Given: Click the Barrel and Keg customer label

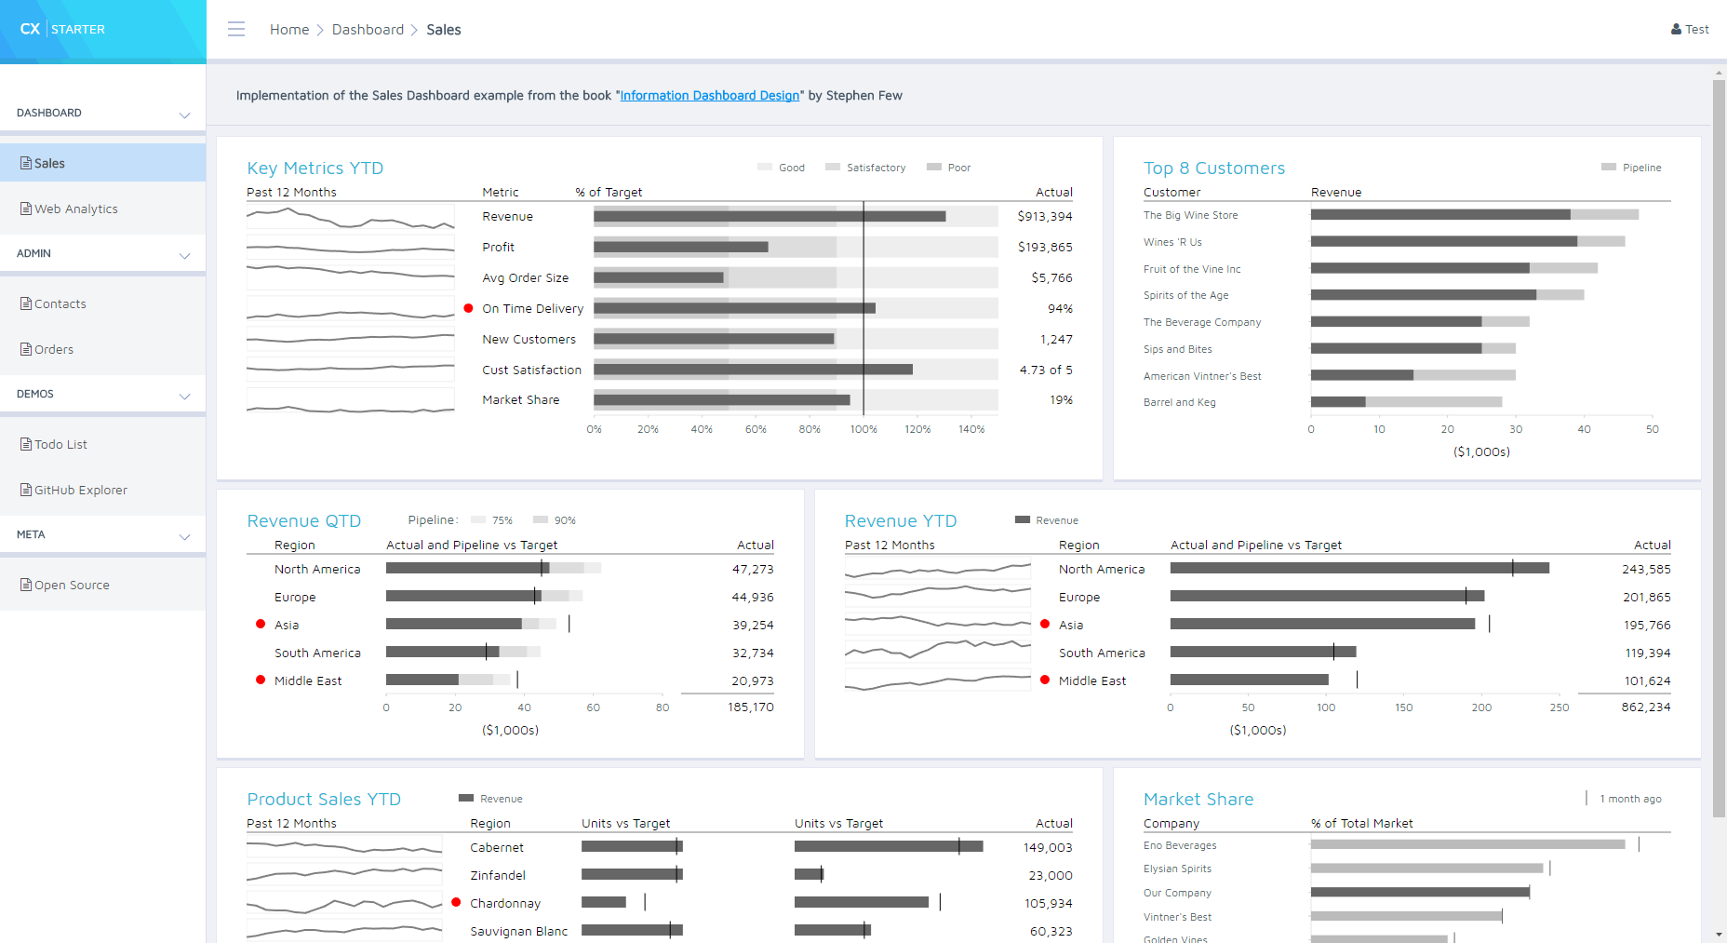Looking at the screenshot, I should [x=1180, y=402].
